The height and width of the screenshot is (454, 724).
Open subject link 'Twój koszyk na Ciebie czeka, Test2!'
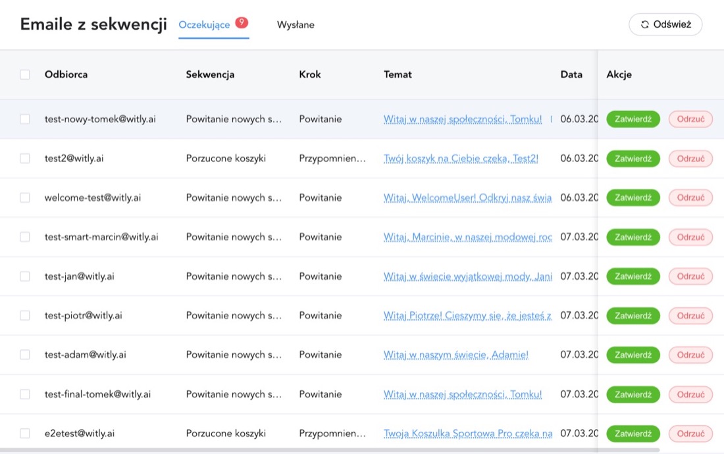461,159
